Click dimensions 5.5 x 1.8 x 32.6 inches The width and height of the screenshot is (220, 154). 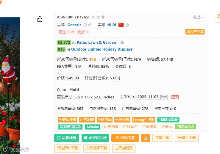coord(94,97)
